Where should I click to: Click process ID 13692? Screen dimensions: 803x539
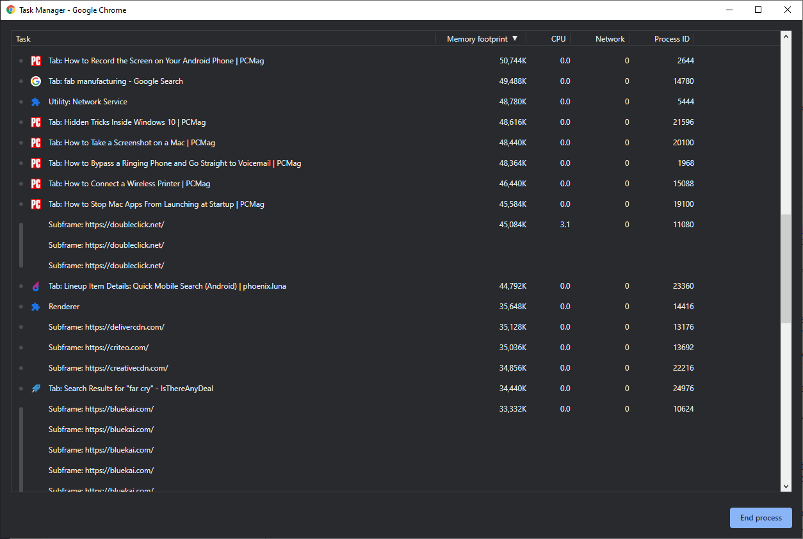point(683,348)
